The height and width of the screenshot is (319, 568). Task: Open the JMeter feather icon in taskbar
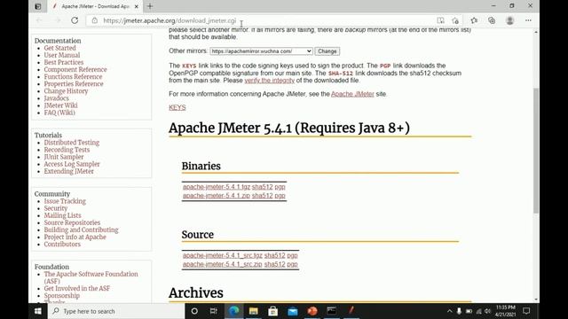tap(351, 311)
